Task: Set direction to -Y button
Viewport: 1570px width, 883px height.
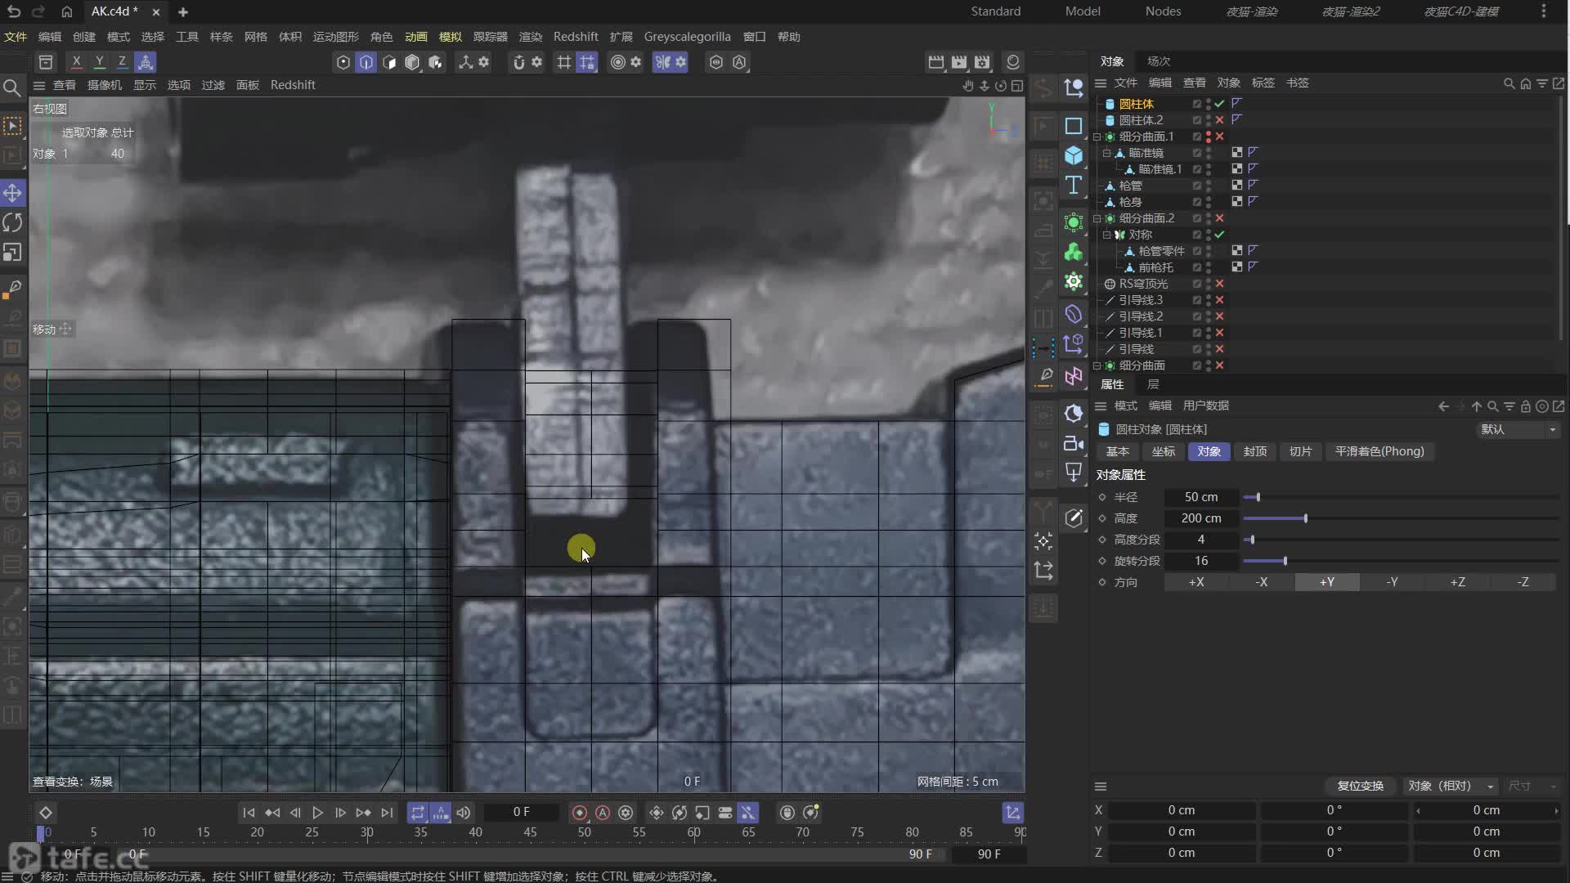Action: pyautogui.click(x=1392, y=582)
